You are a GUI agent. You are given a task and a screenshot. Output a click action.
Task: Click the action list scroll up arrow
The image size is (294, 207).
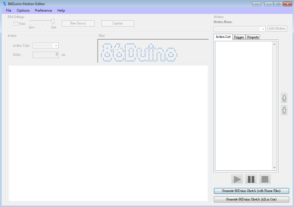274,44
